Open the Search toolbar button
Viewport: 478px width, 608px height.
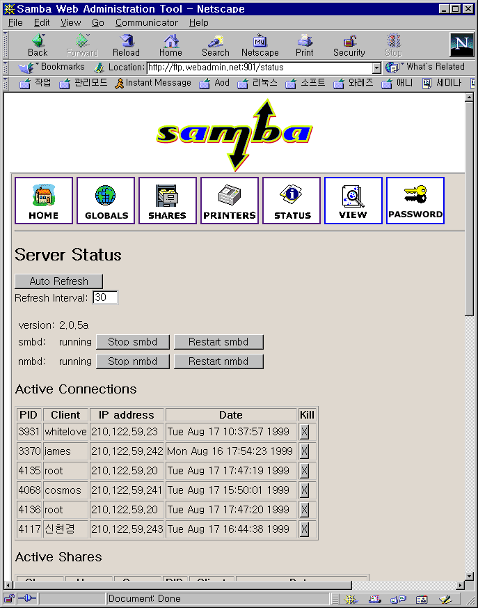pos(216,45)
